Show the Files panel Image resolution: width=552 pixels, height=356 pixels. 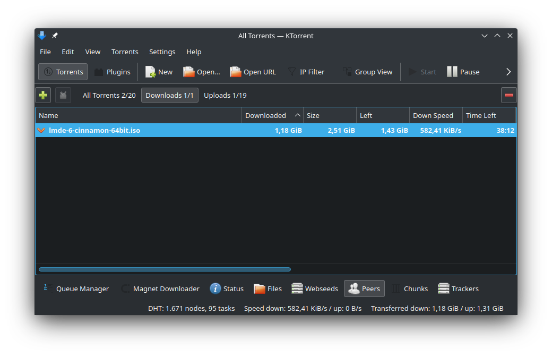pos(268,289)
